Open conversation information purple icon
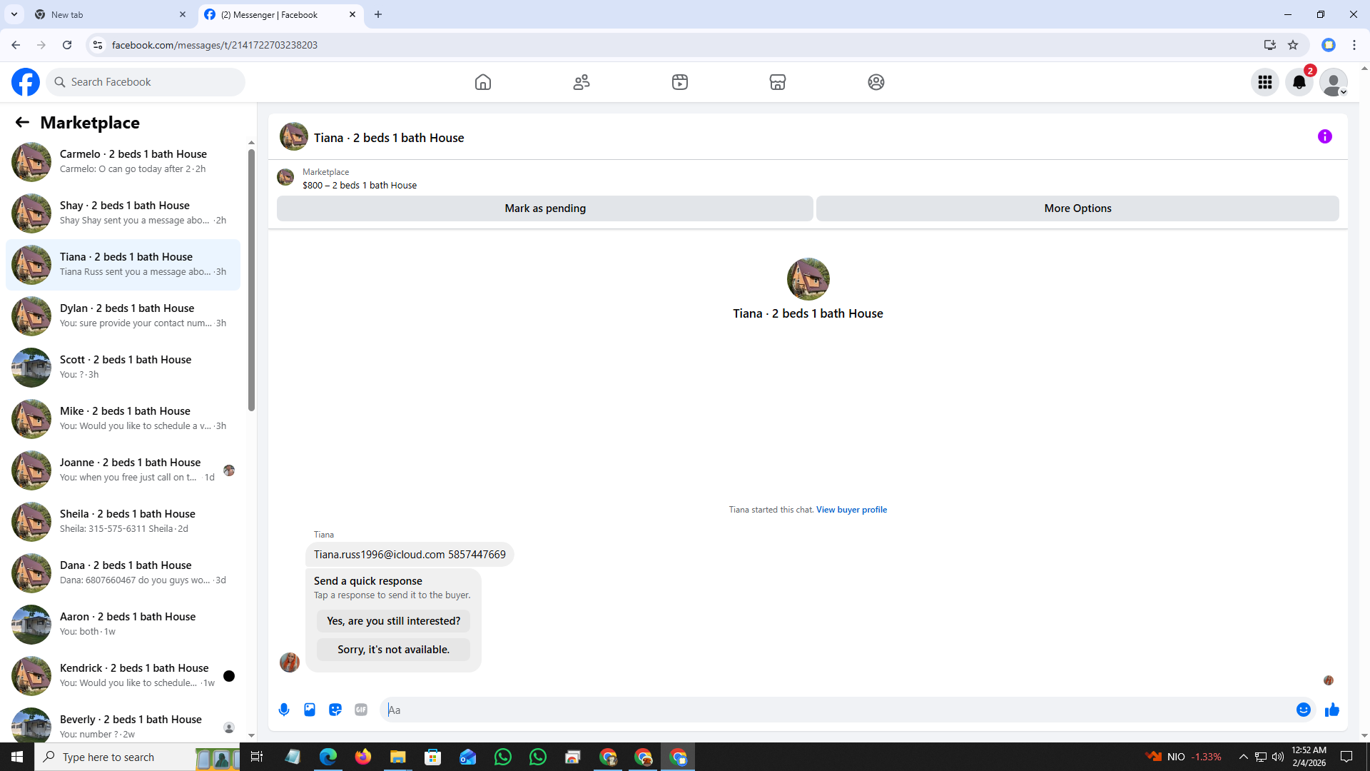This screenshot has height=771, width=1370. coord(1324,136)
